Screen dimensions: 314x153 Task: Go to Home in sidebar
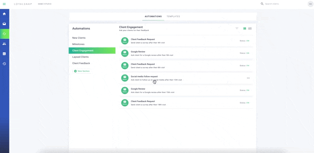[x=4, y=14]
